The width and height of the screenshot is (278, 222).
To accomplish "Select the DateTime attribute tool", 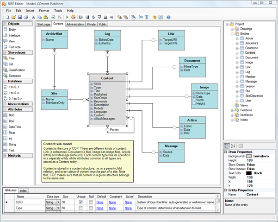I will point(15,127).
